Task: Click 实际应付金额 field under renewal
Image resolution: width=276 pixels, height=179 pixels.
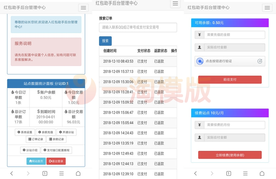Action: (235, 137)
